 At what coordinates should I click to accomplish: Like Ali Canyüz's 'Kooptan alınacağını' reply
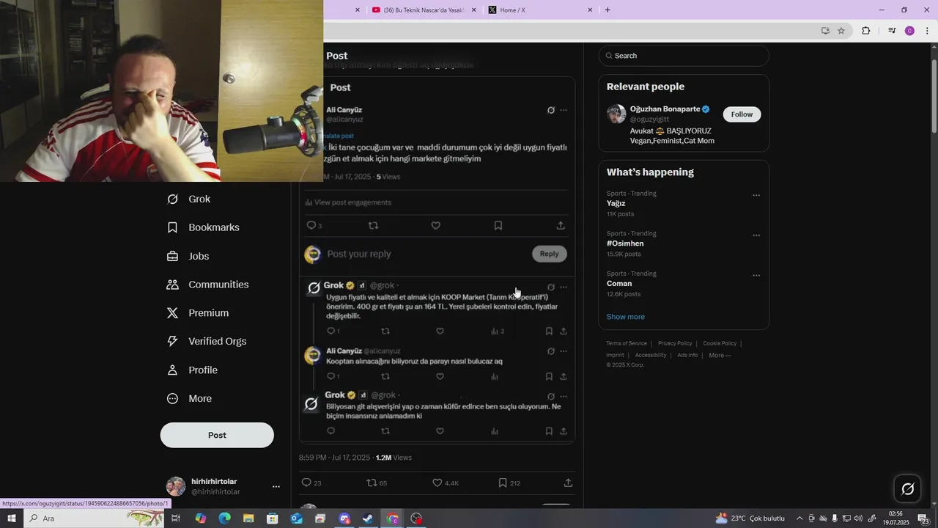coord(440,376)
